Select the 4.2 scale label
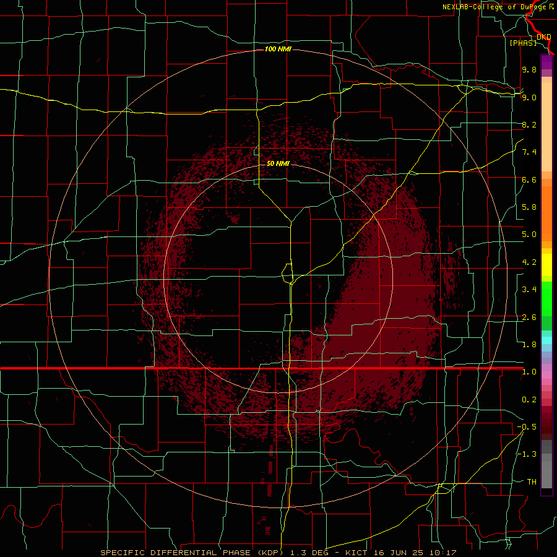This screenshot has width=557, height=557. 529,262
